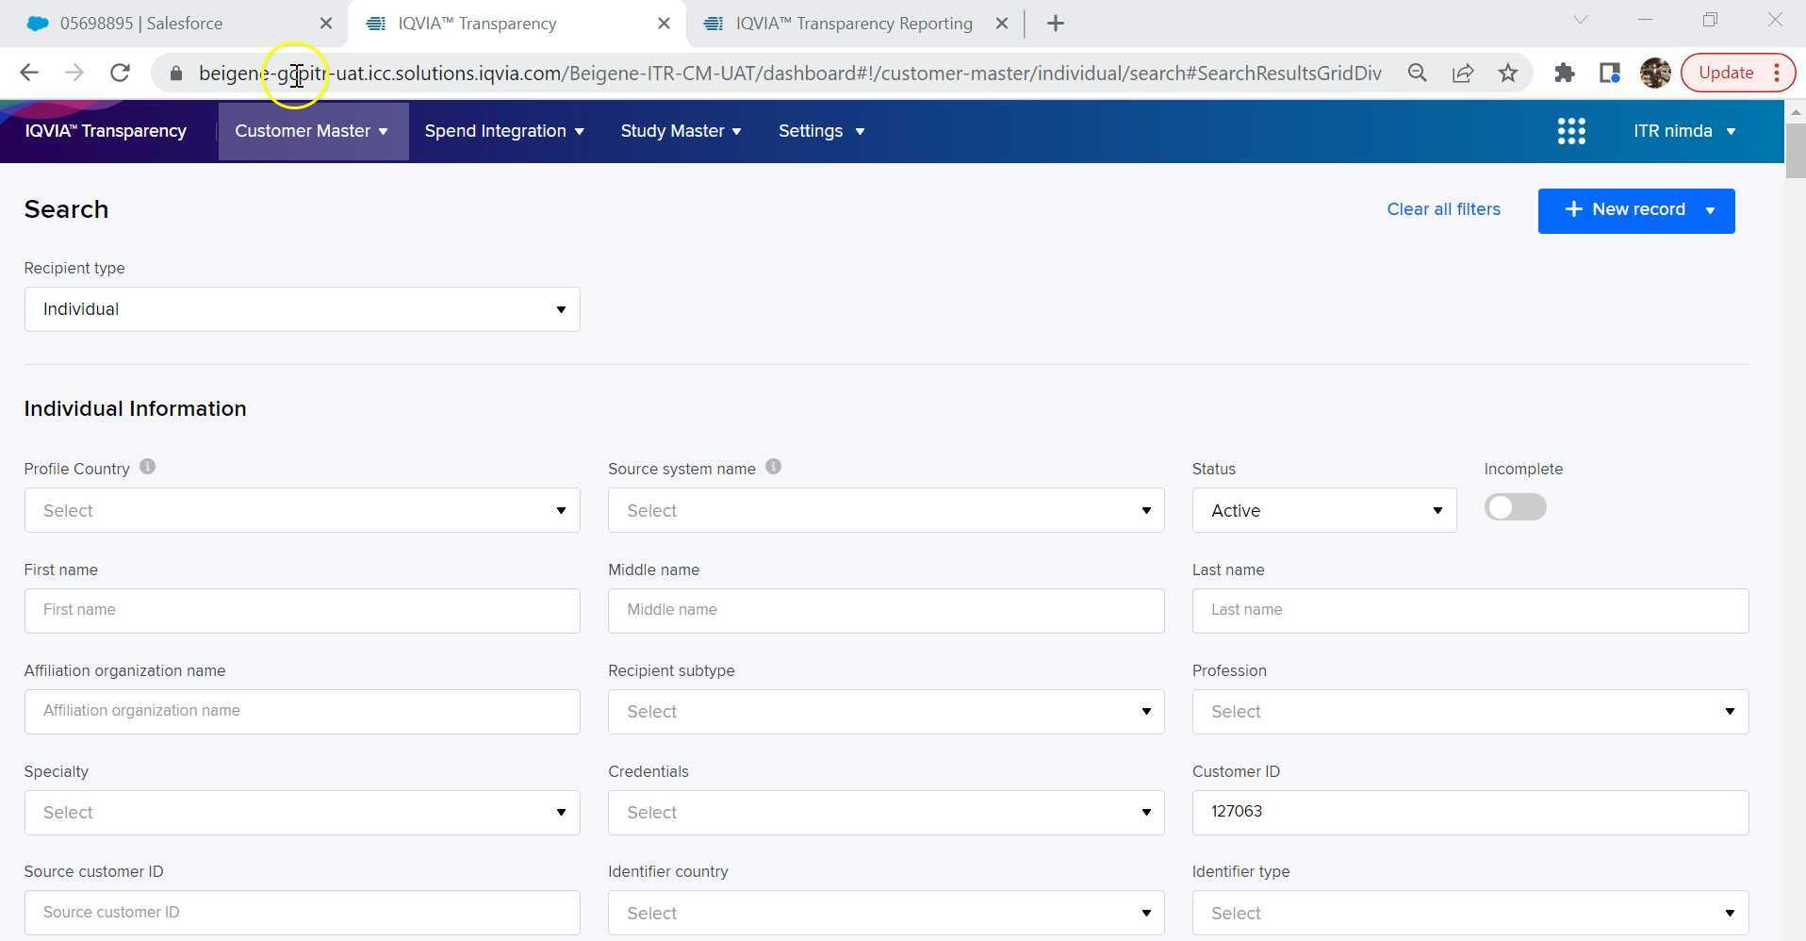Click into the Customer ID field

point(1469,813)
